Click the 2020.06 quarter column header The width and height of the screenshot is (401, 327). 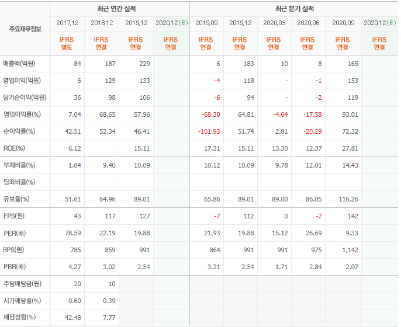(x=308, y=23)
